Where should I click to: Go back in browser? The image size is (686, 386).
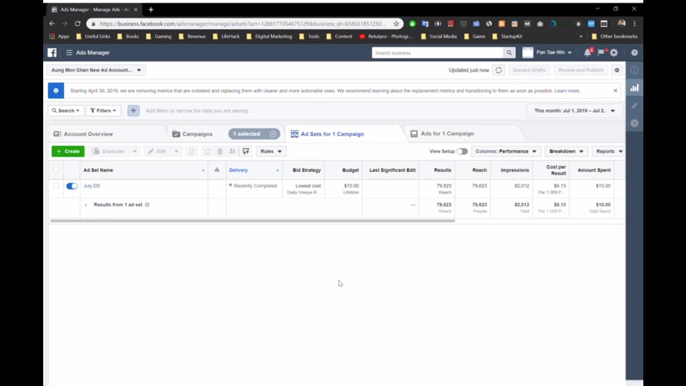tap(52, 24)
